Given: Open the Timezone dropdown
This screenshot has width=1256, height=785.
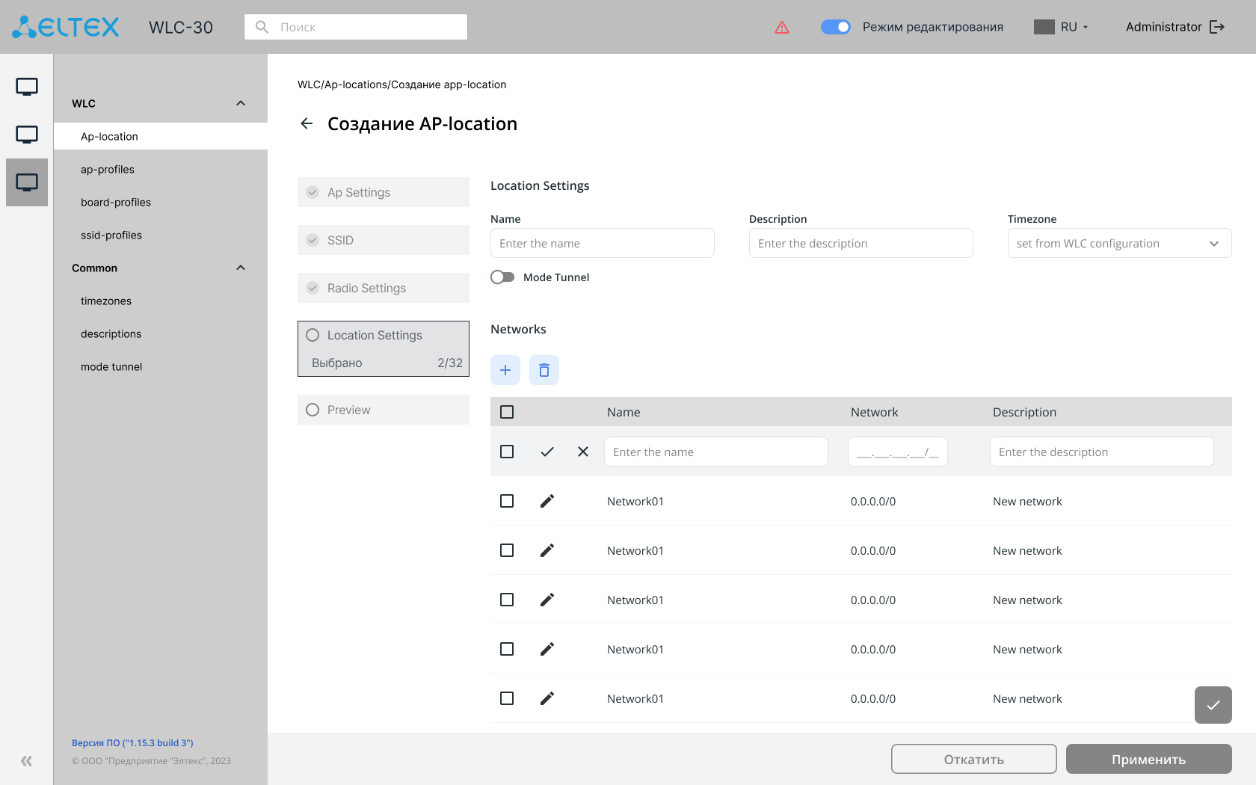Looking at the screenshot, I should tap(1120, 243).
